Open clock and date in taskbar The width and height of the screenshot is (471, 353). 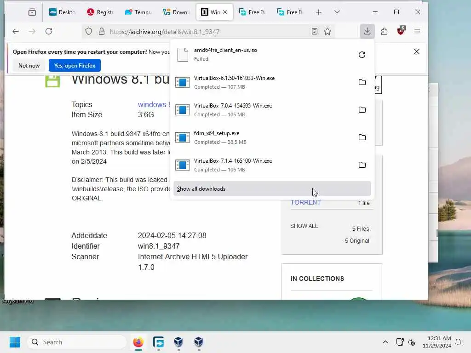click(437, 342)
